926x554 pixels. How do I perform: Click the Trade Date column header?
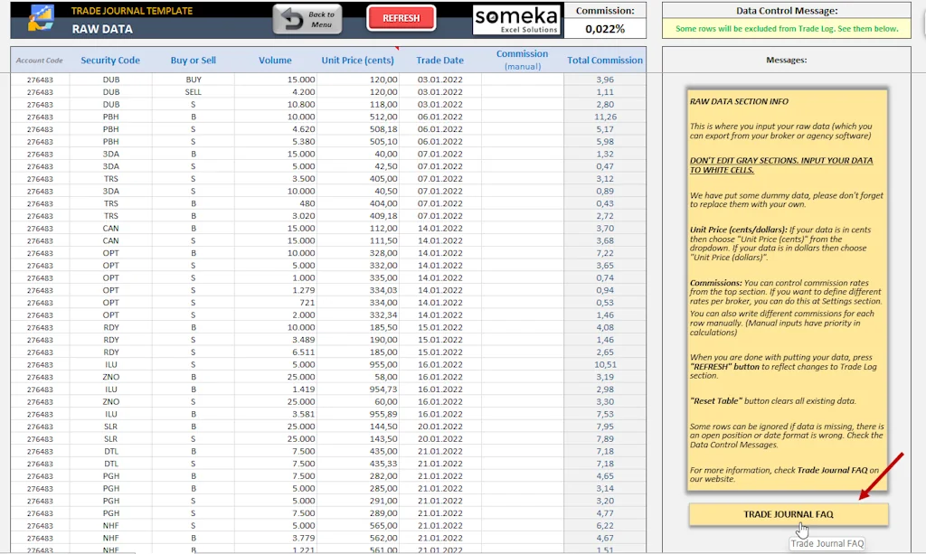(x=439, y=59)
